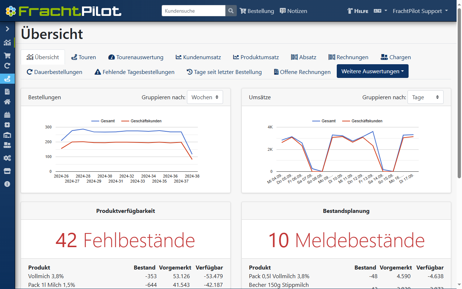Open the shopping cart icon in the sidebar
The image size is (462, 289).
(x=7, y=56)
